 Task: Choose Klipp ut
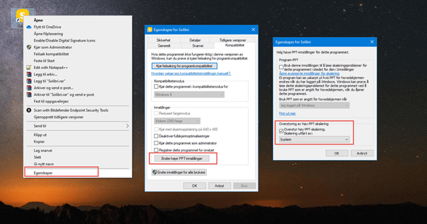40,135
